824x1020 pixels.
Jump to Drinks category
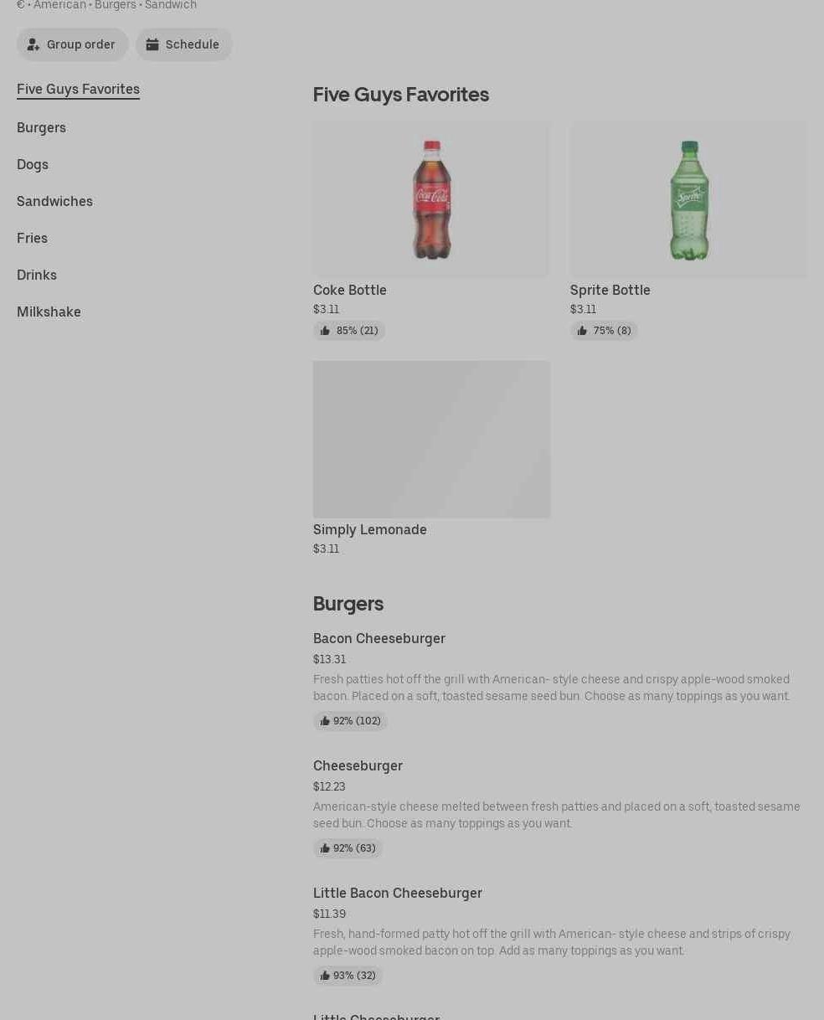pyautogui.click(x=37, y=275)
